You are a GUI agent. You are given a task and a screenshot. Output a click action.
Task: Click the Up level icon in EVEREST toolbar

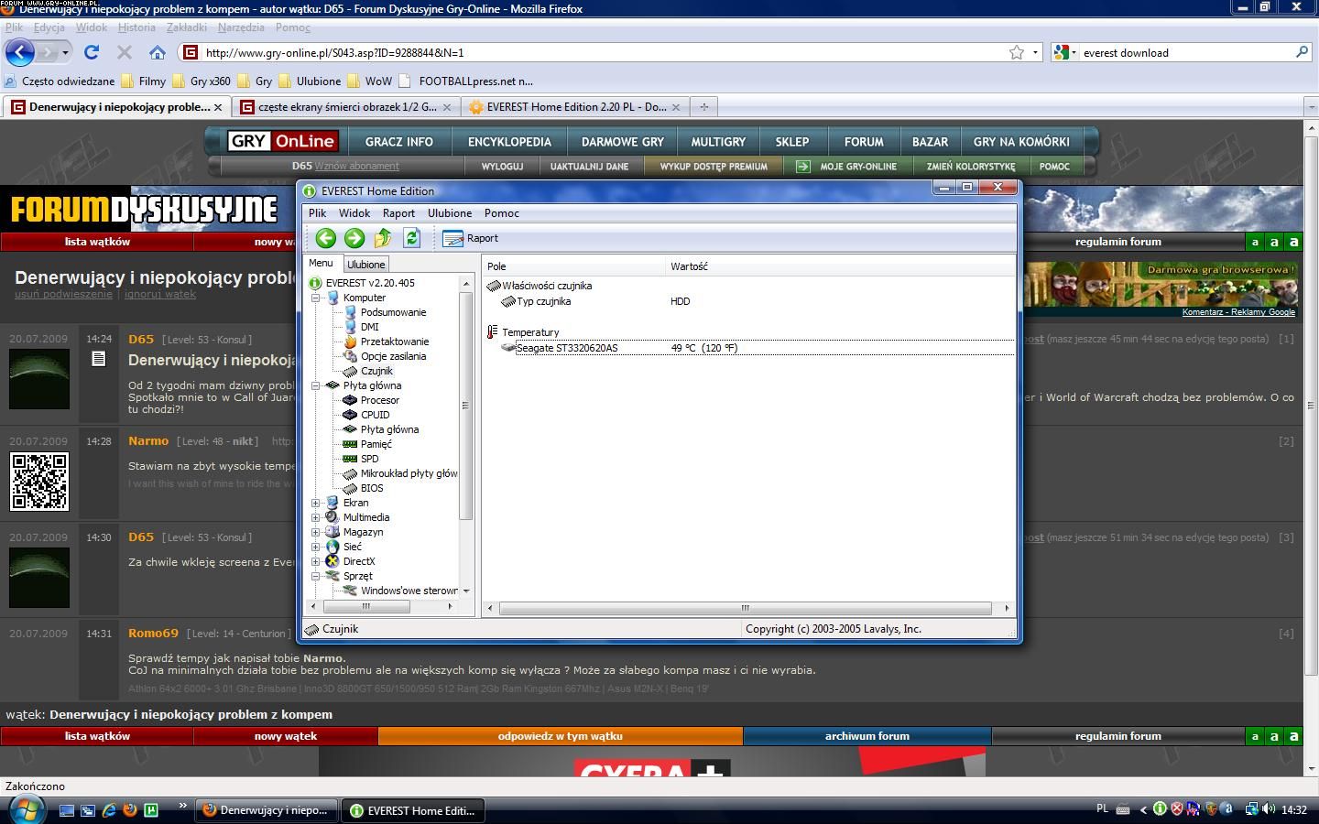(x=383, y=238)
